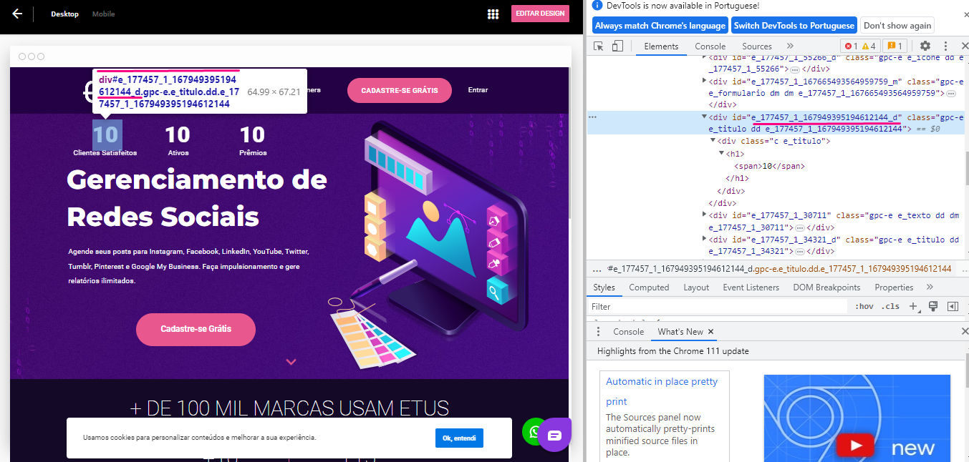
Task: Click the span 10 node in DOM tree
Action: coord(769,166)
